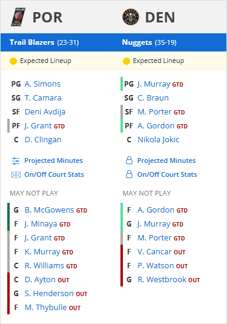Viewport: 227px width, 324px height.
Task: Open Nuggets Projected Minutes link
Action: click(166, 160)
